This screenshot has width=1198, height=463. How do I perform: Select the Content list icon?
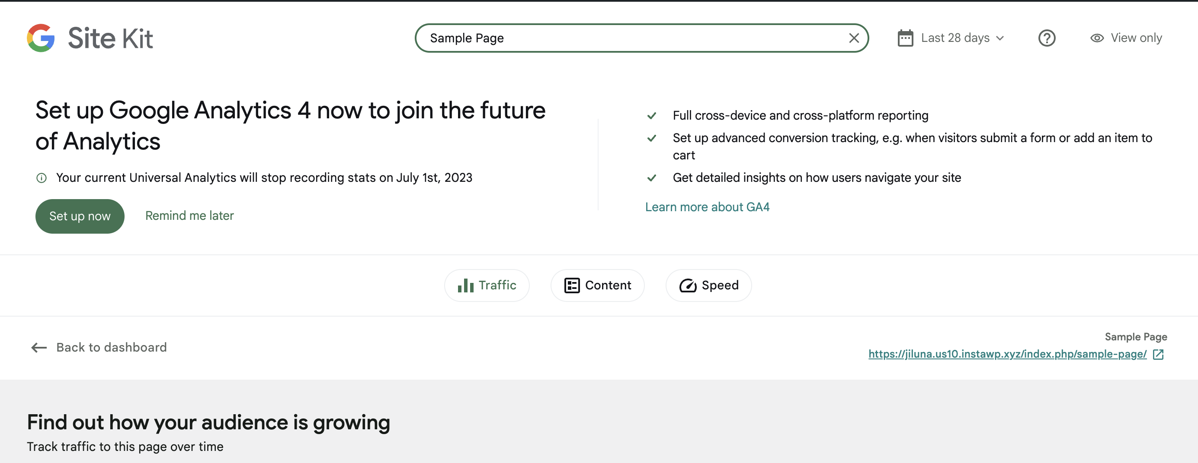click(572, 285)
